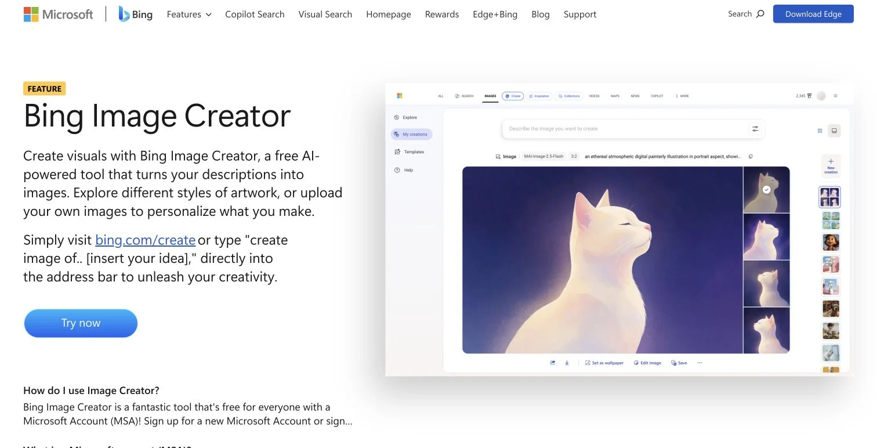Click the Inspiration pill in the preview

coord(539,96)
